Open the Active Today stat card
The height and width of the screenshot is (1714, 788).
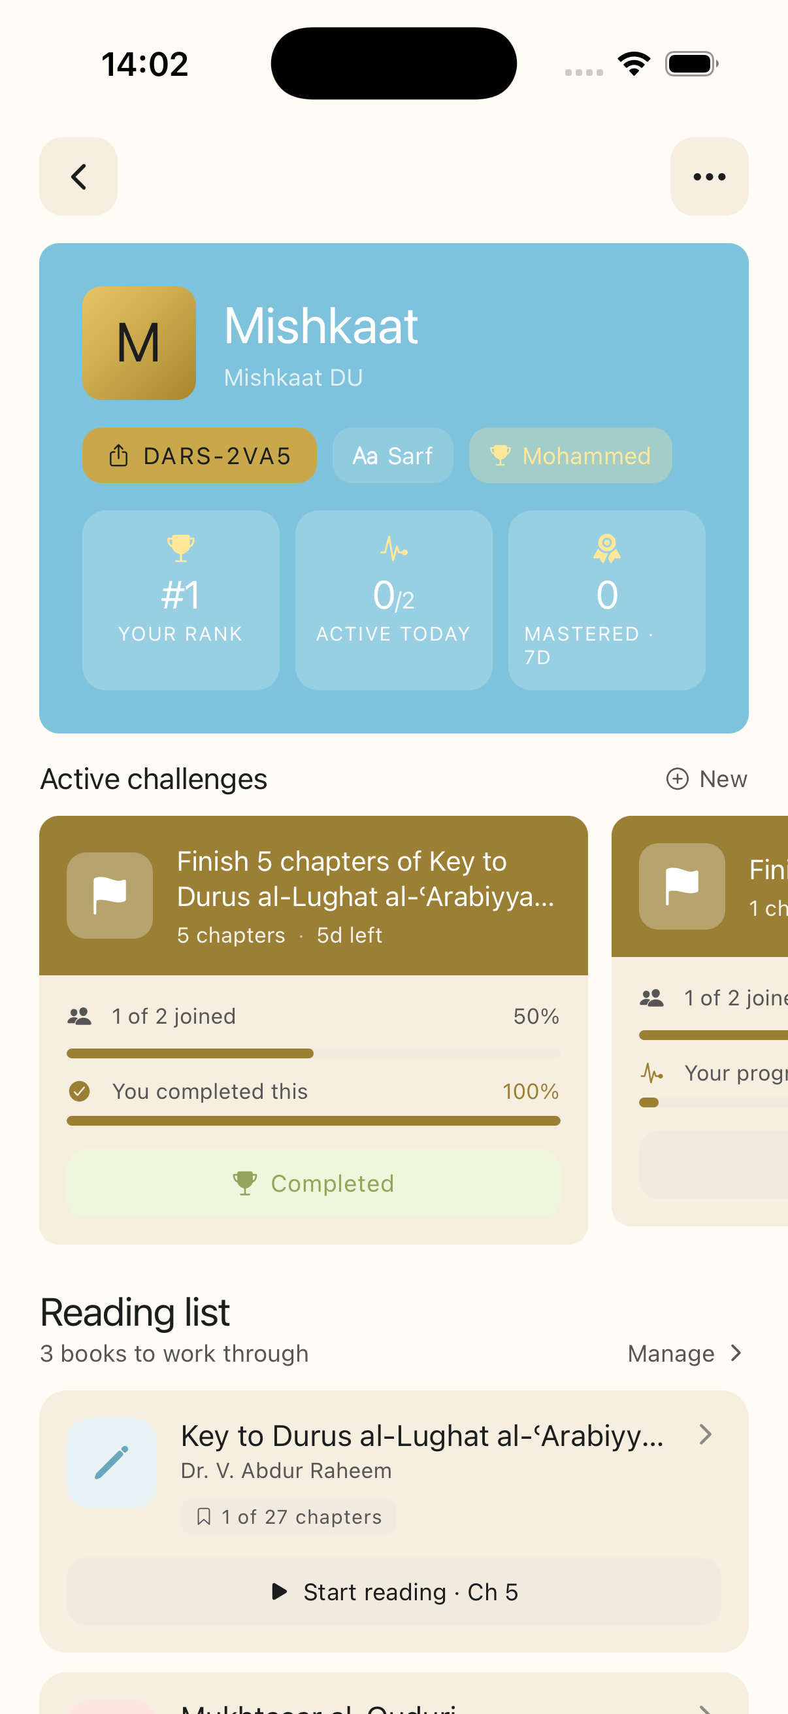tap(393, 599)
